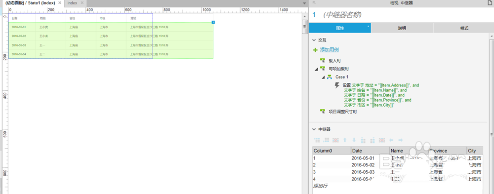Click the page notes icon at inspector top right
Viewport: 494px width, 194px height.
pyautogui.click(x=490, y=3)
